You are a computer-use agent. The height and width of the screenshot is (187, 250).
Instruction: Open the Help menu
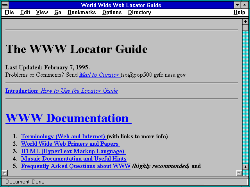click(239, 12)
